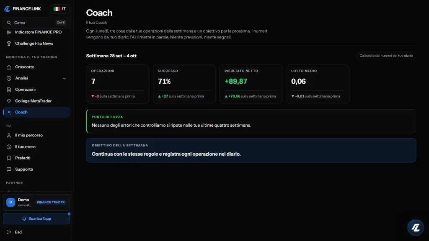Click the +89,87 Risultato Netto value
The height and width of the screenshot is (241, 429).
pos(236,82)
